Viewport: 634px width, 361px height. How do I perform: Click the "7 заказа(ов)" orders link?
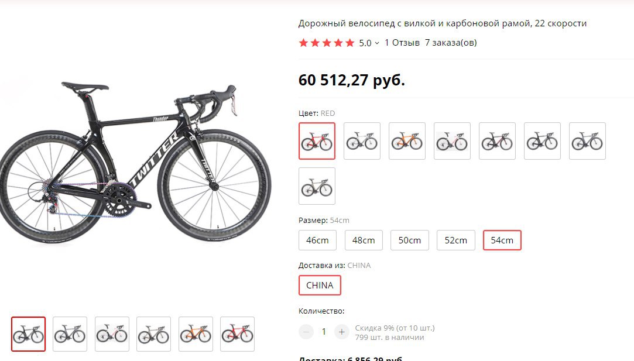tap(451, 43)
